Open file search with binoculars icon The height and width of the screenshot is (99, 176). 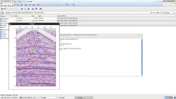point(41,9)
